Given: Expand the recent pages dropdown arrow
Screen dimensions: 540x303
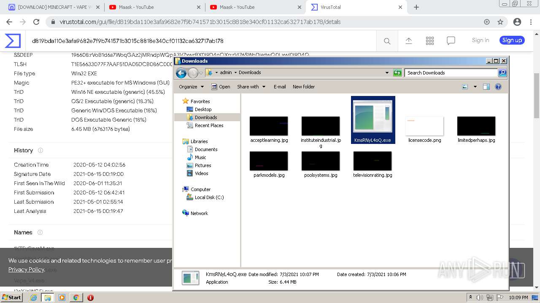Looking at the screenshot, I should tap(201, 73).
